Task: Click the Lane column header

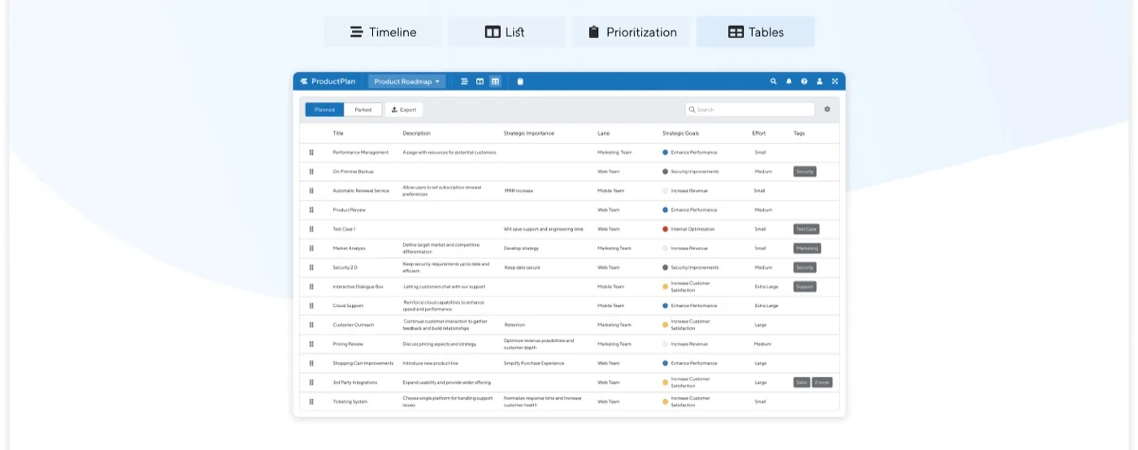Action: point(603,133)
